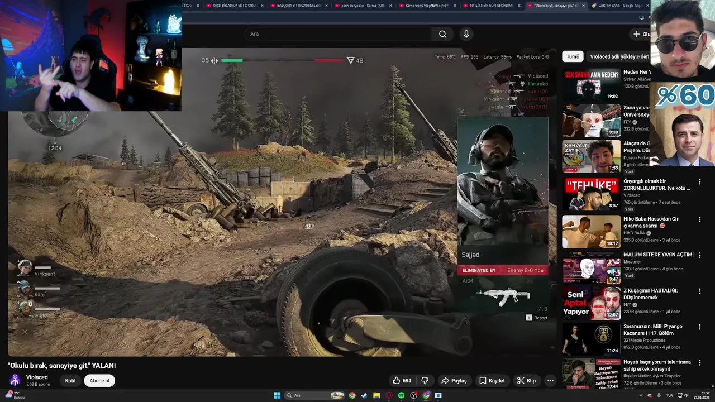Click title Önyargılı olmak bir ZORUNLULUKTUR
This screenshot has width=715, height=402.
coord(657,185)
